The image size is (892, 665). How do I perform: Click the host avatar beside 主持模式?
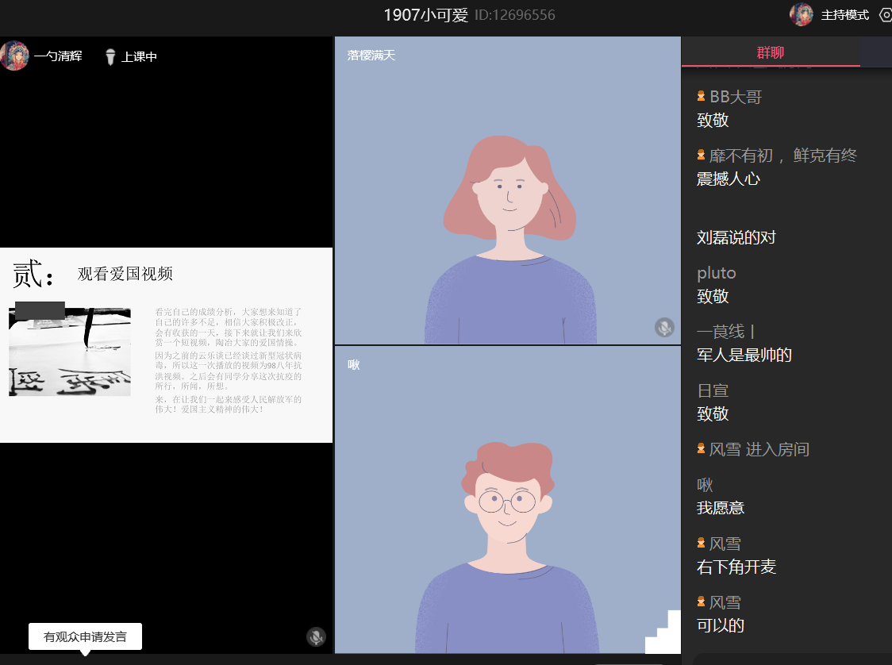(802, 15)
